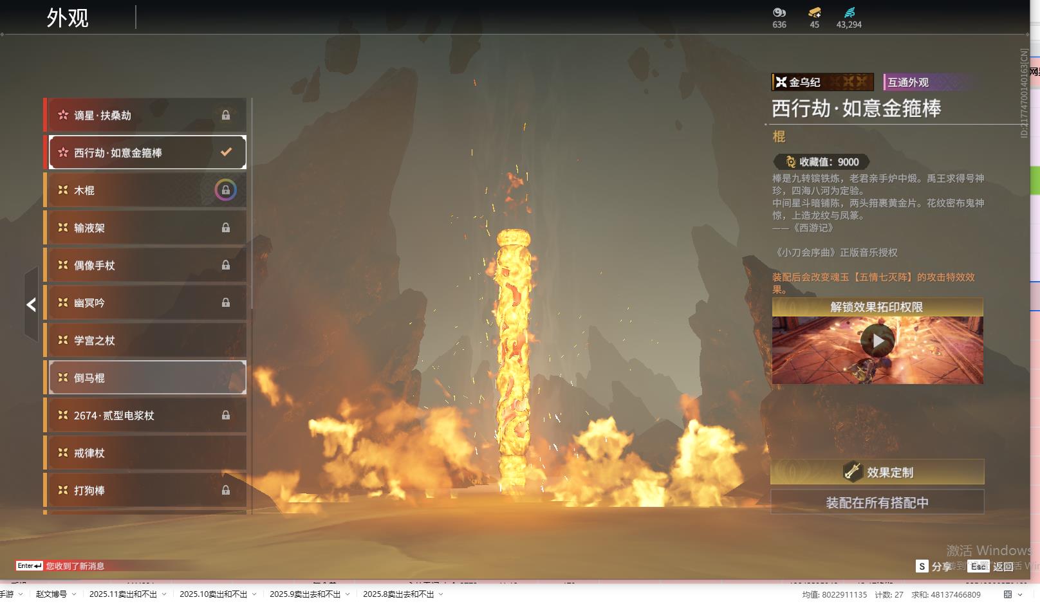Click the 您收到了新消息 notification
The image size is (1040, 604).
point(75,566)
